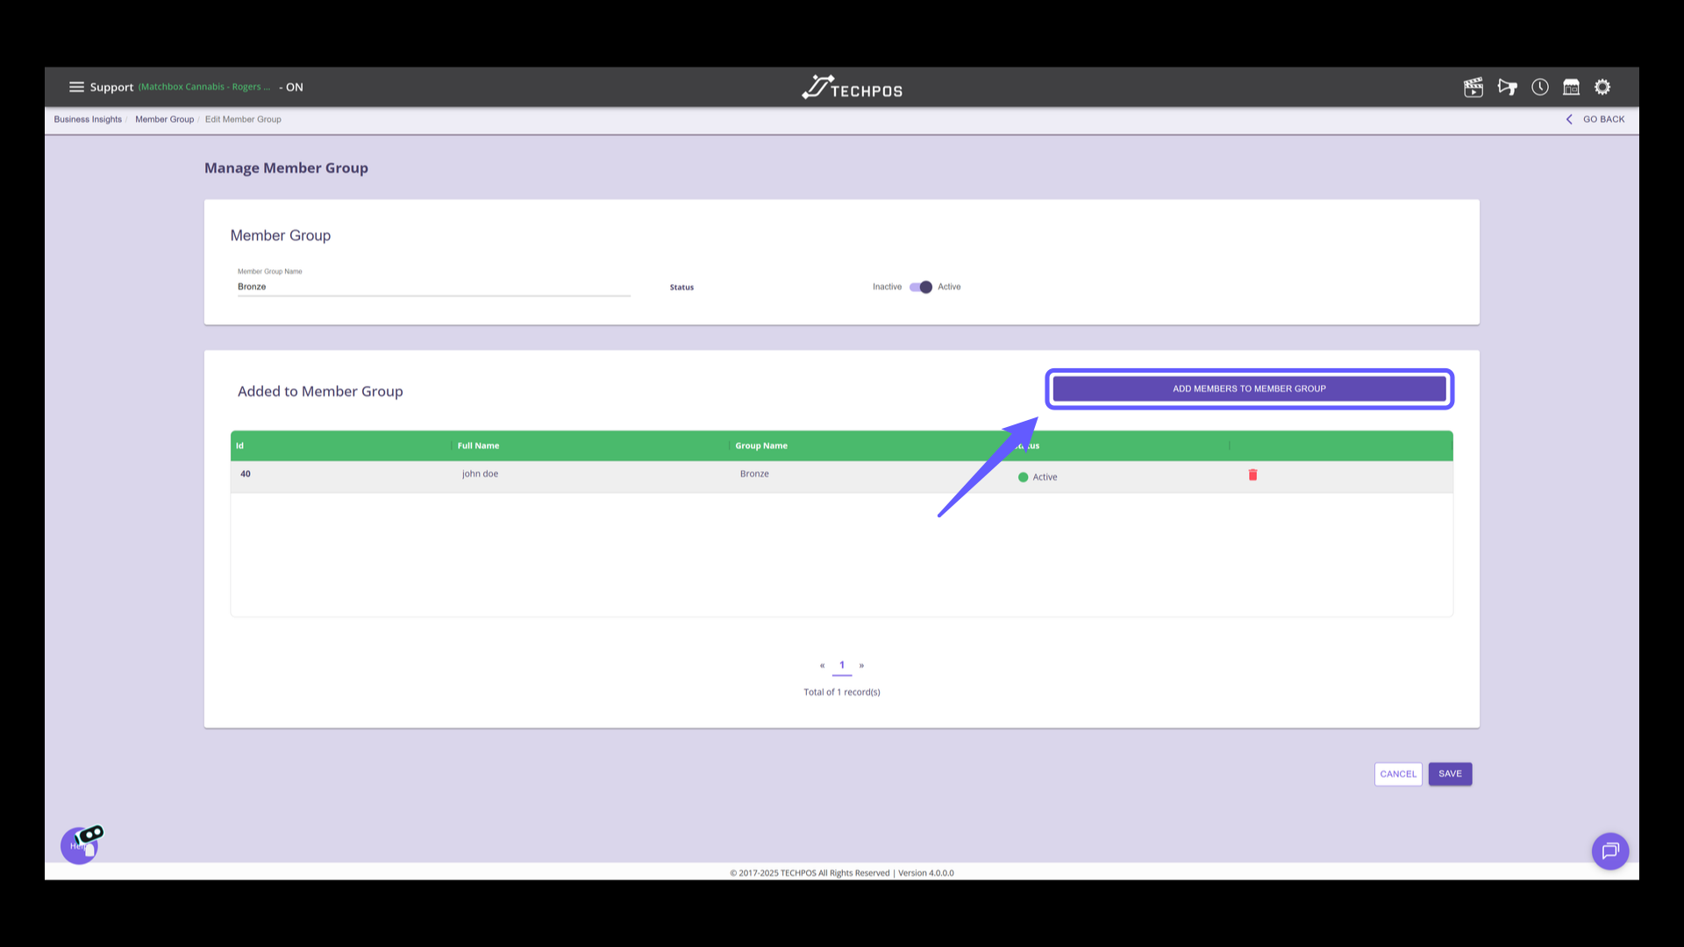Screen dimensions: 1684x947
Task: Open the hamburger navigation menu
Action: pos(76,87)
